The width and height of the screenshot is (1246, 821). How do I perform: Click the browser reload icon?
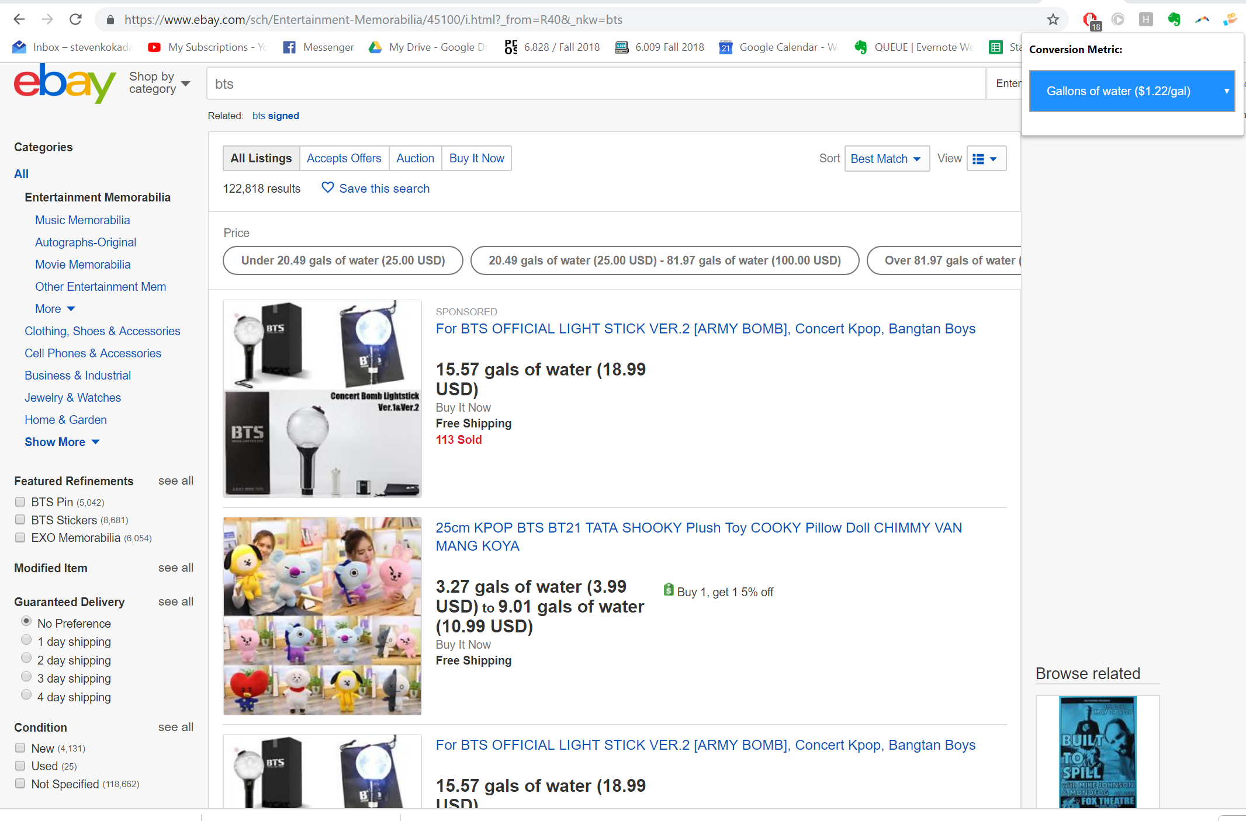coord(75,19)
